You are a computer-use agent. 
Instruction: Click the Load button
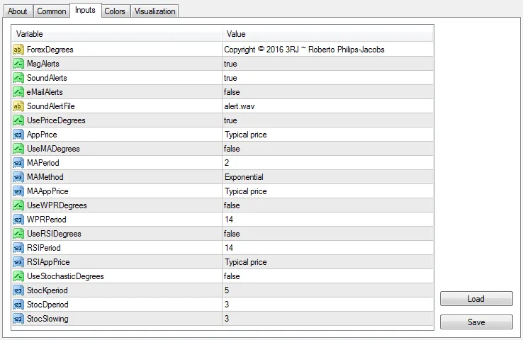click(x=476, y=299)
